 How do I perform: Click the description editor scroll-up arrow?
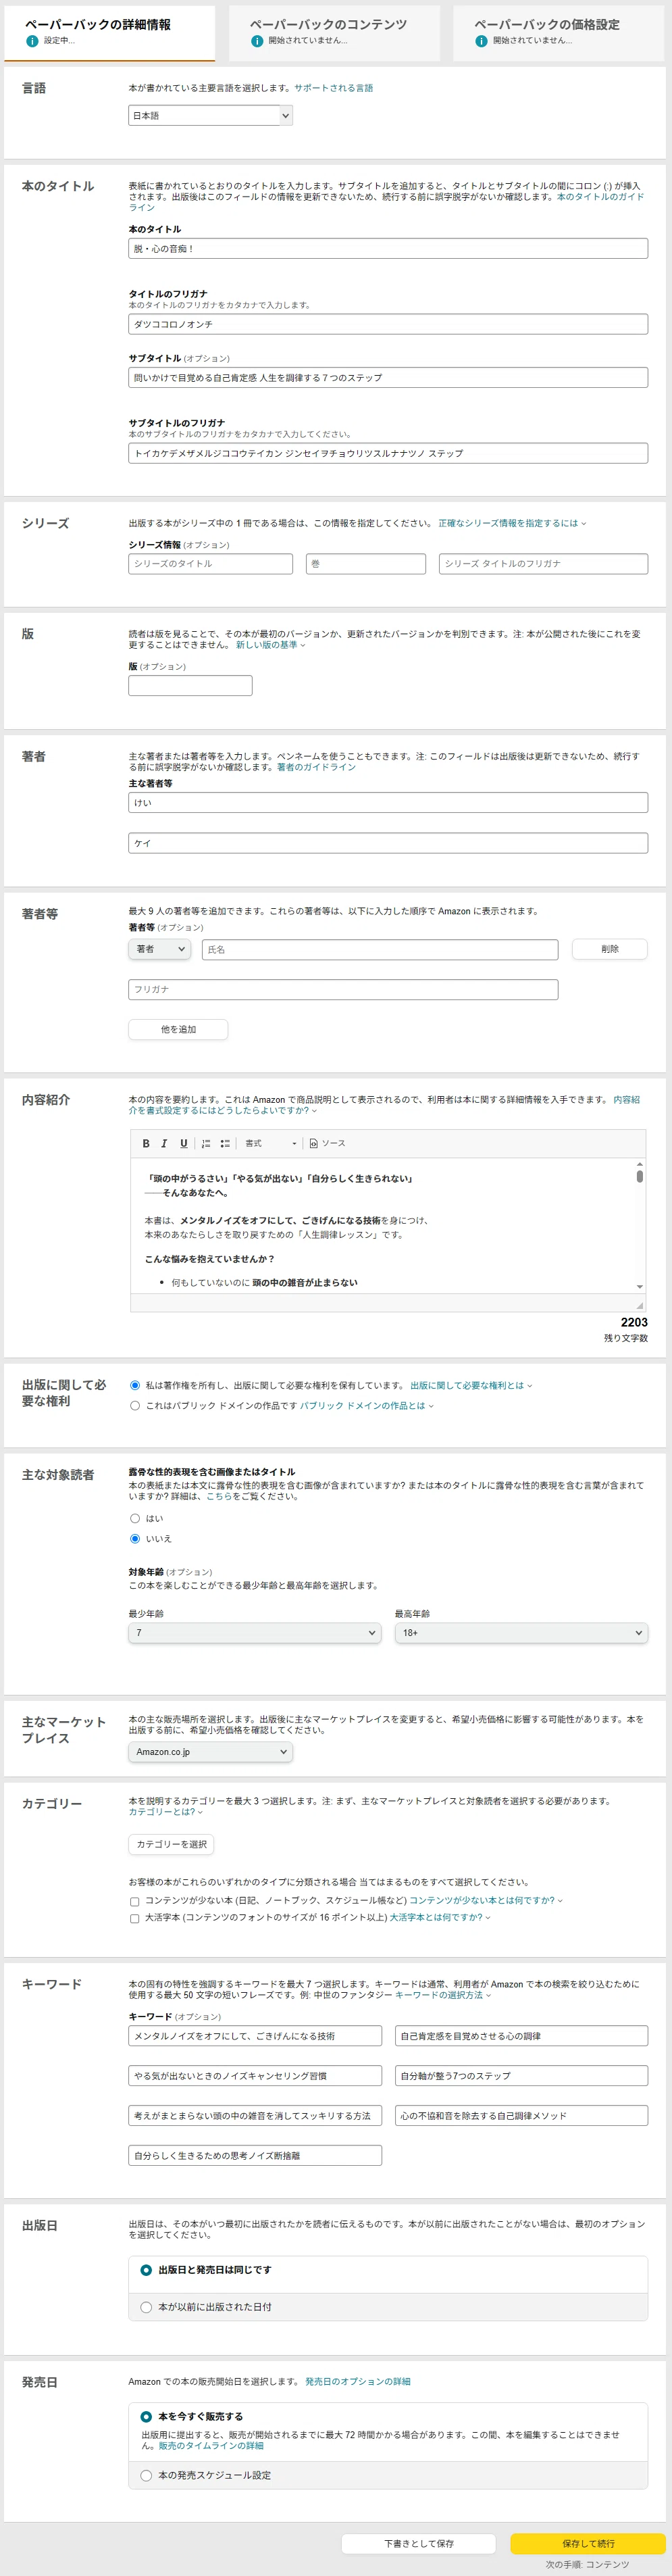point(640,1164)
